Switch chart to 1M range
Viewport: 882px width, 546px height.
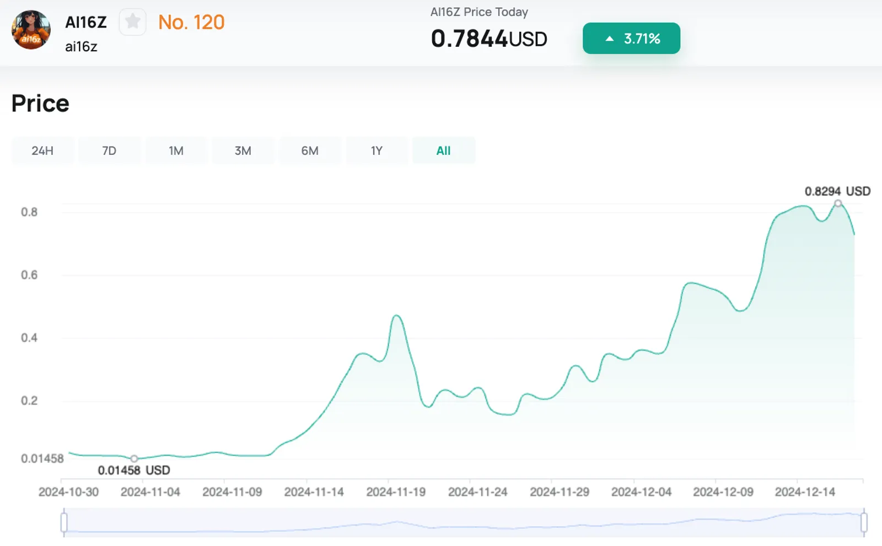176,150
